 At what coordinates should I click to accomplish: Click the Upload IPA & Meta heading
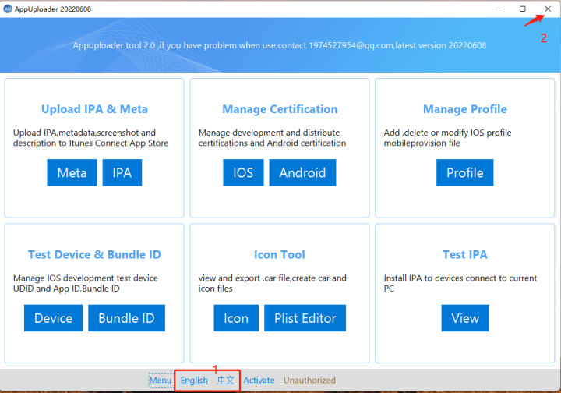click(x=94, y=109)
